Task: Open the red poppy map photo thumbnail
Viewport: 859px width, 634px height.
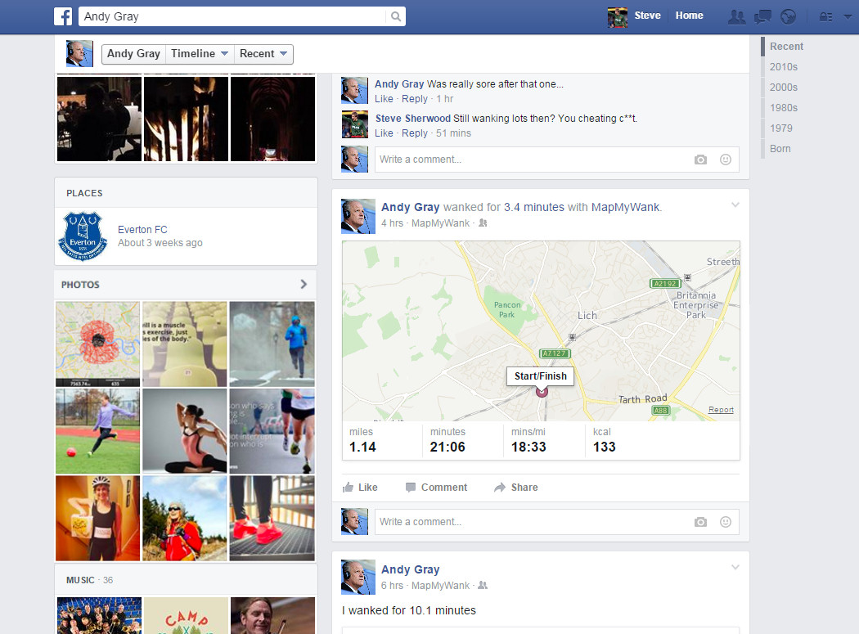Action: [x=97, y=344]
